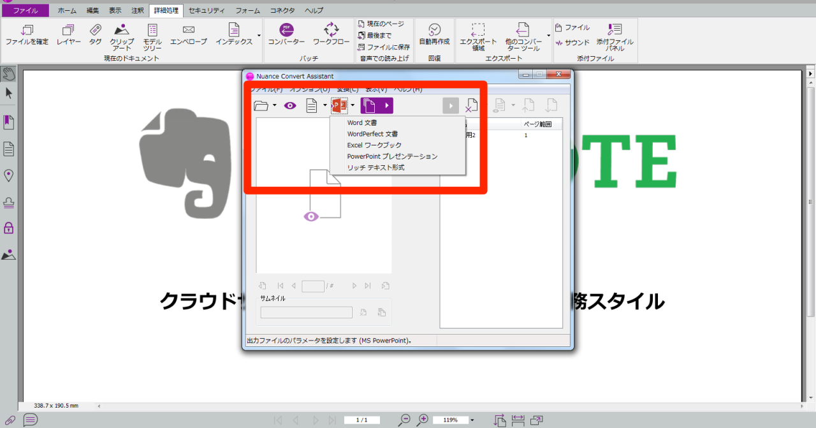Click the ファイルを確定 ribbon icon
Image resolution: width=816 pixels, height=428 pixels.
point(27,35)
